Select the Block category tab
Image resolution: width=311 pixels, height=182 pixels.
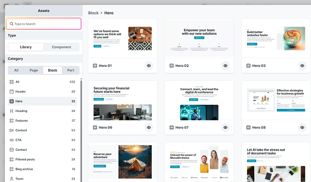click(53, 70)
